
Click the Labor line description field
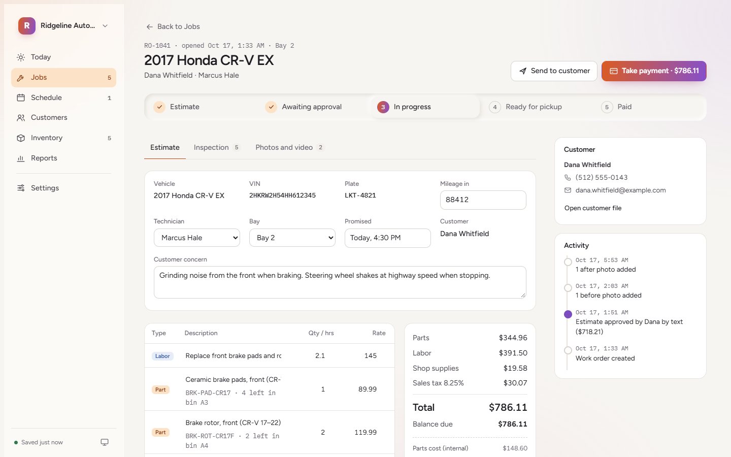234,356
